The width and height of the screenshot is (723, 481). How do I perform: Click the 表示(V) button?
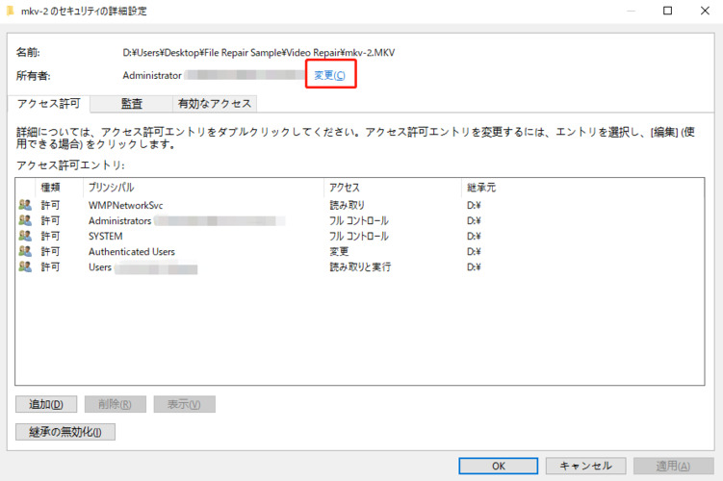185,404
